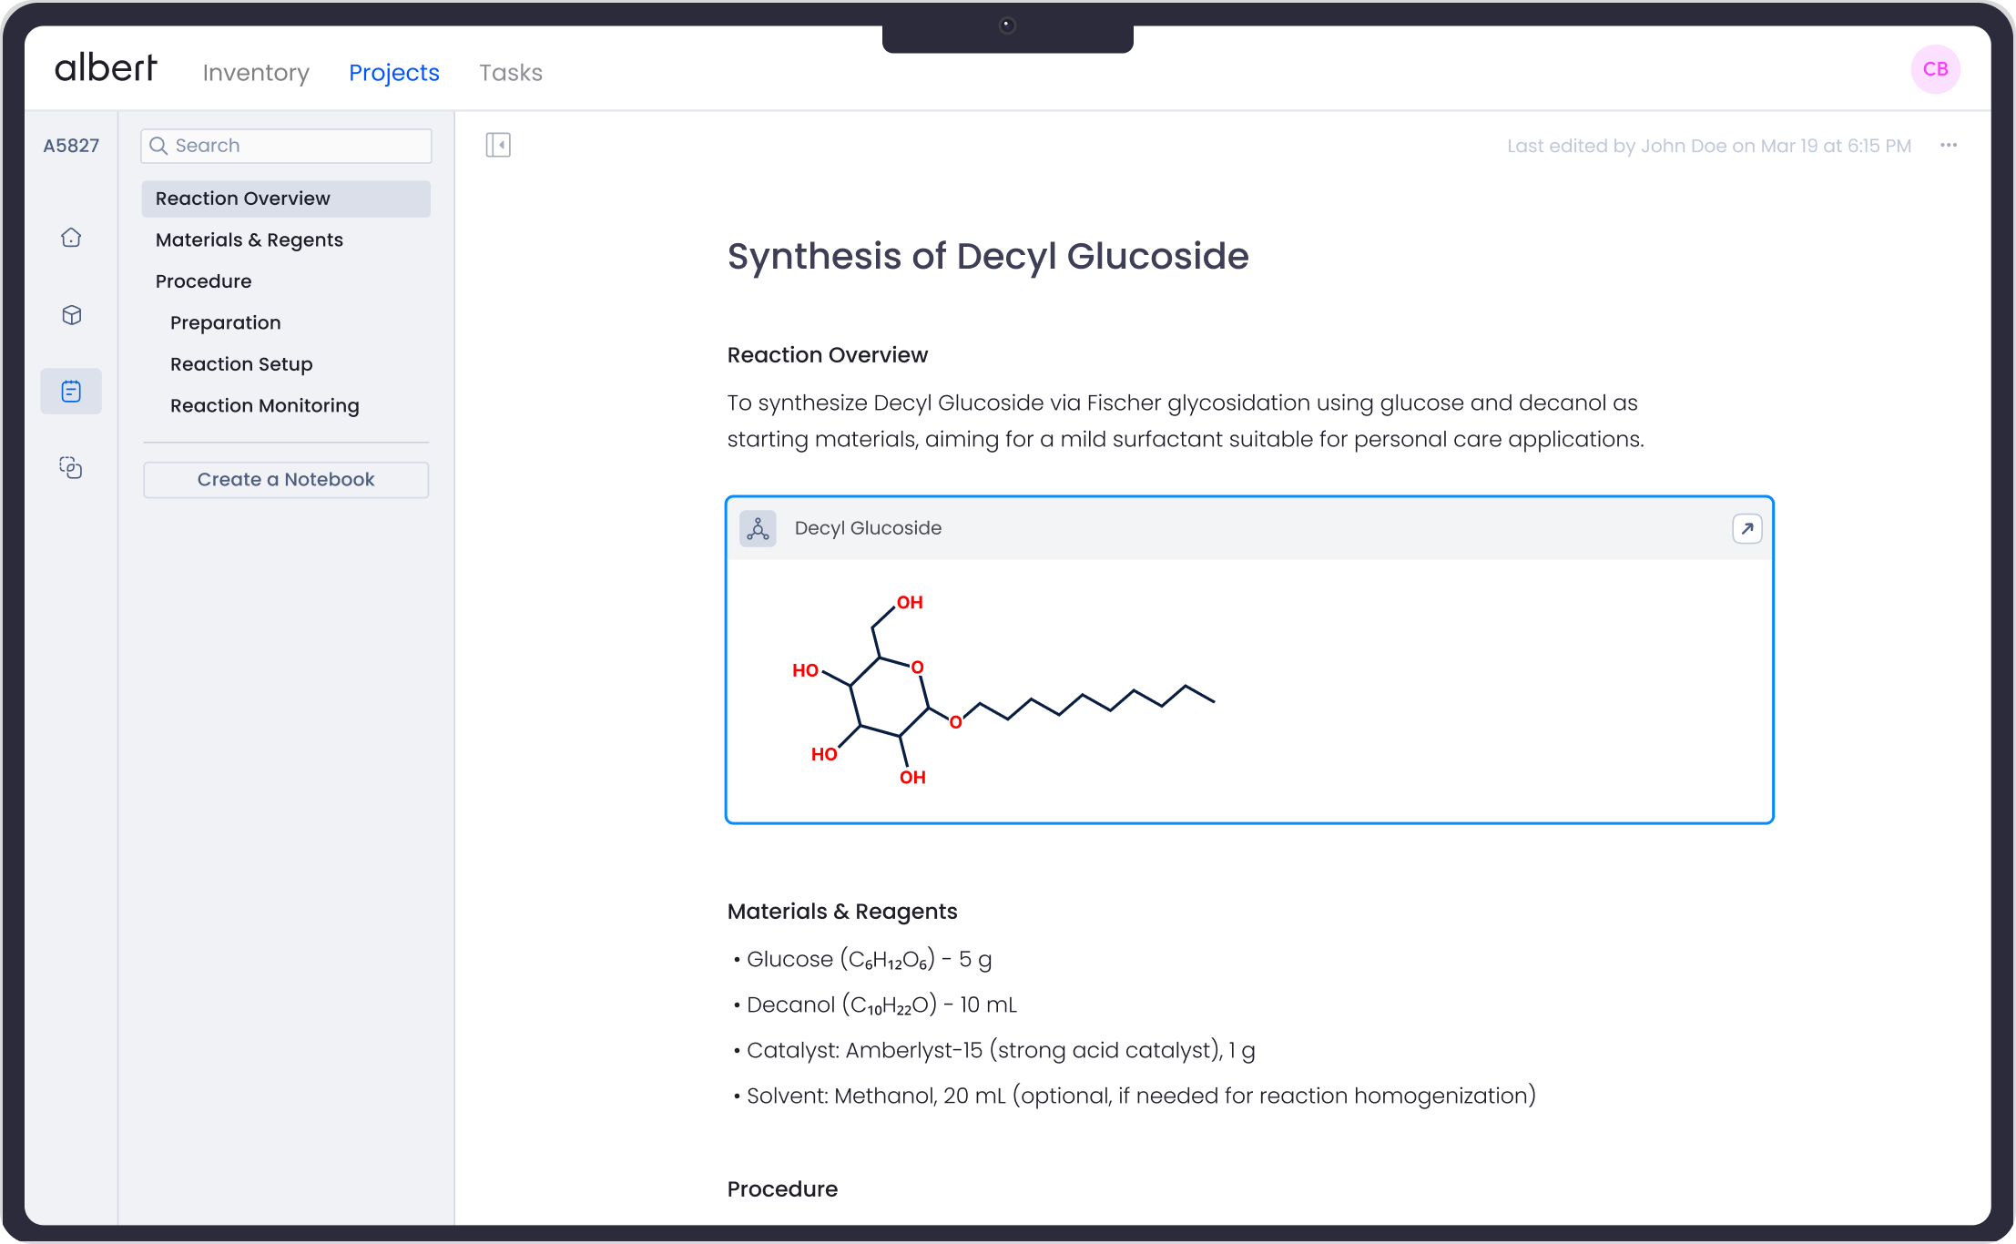Viewport: 2016px width, 1244px height.
Task: Collapse the sidebar panel toggle icon
Action: [498, 145]
